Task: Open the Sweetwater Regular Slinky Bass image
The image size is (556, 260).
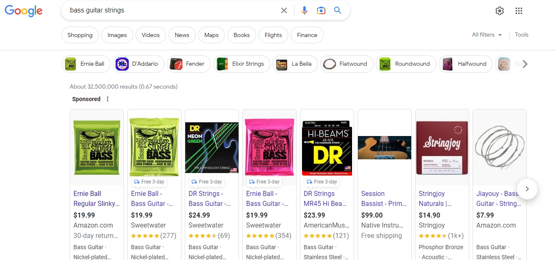Action: pos(154,147)
